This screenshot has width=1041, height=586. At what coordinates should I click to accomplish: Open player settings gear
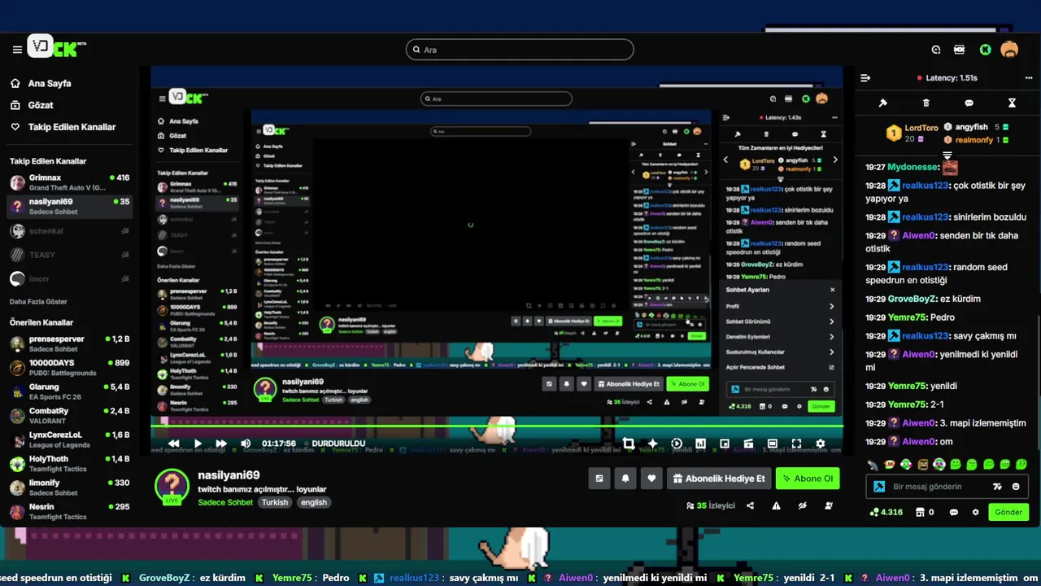coord(821,444)
